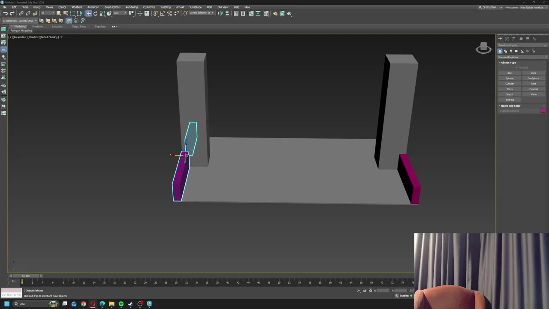Open the Standard Primitives dropdown
549x309 pixels.
522,58
